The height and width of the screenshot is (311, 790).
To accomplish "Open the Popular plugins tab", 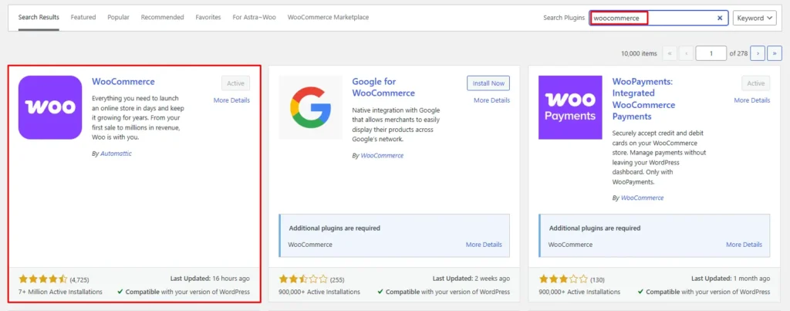I will tap(118, 17).
